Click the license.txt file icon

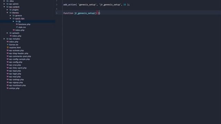[8, 44]
